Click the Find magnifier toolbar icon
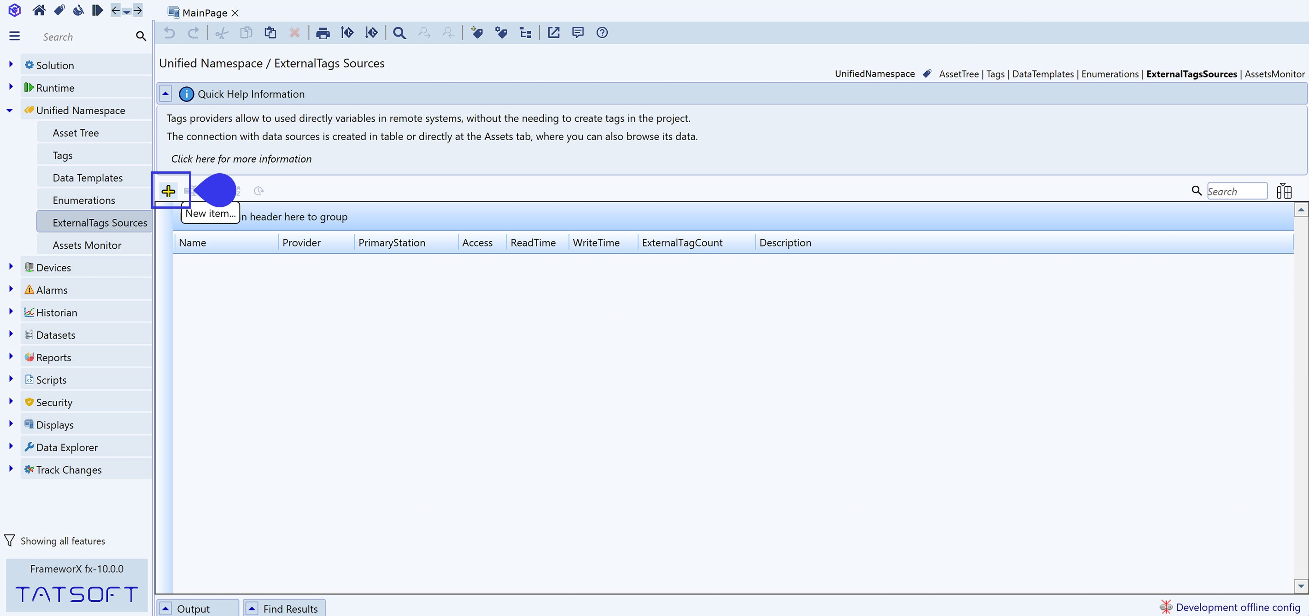The width and height of the screenshot is (1309, 616). pyautogui.click(x=399, y=33)
